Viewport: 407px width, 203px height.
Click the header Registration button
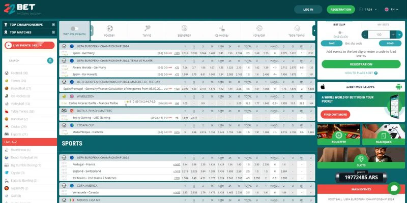[341, 10]
